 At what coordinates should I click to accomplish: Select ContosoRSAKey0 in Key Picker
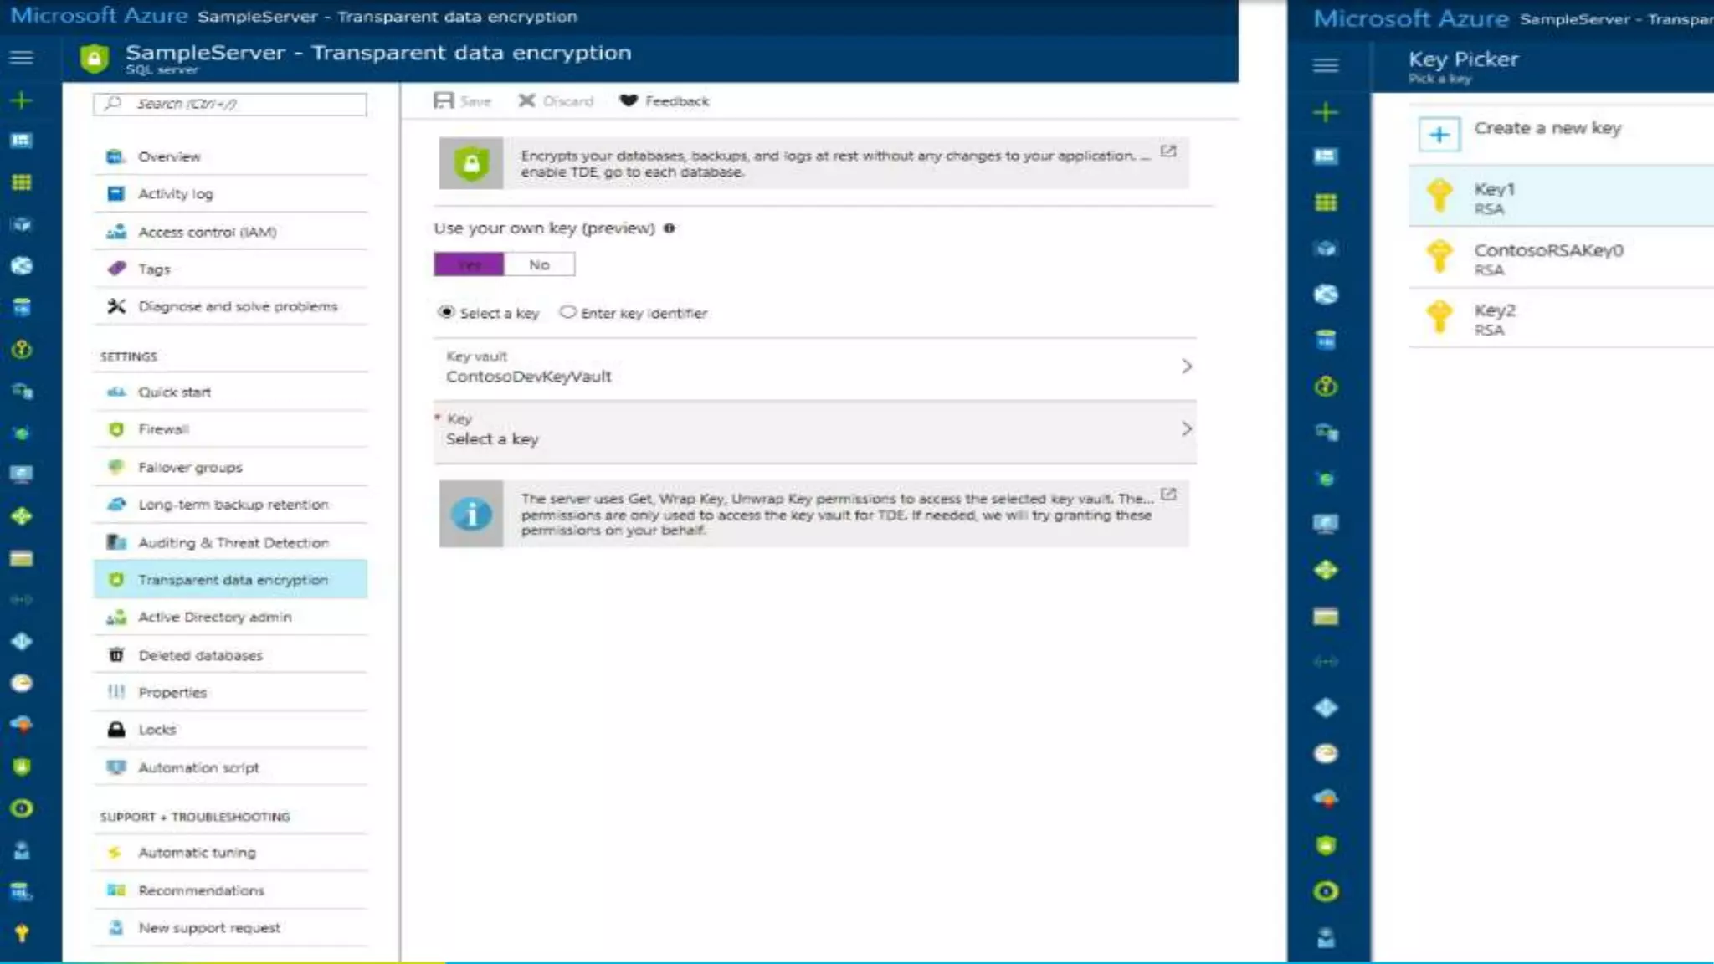(x=1562, y=258)
